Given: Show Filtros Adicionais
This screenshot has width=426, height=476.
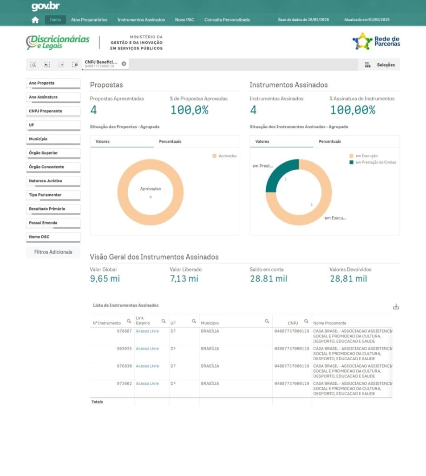Looking at the screenshot, I should tap(53, 252).
